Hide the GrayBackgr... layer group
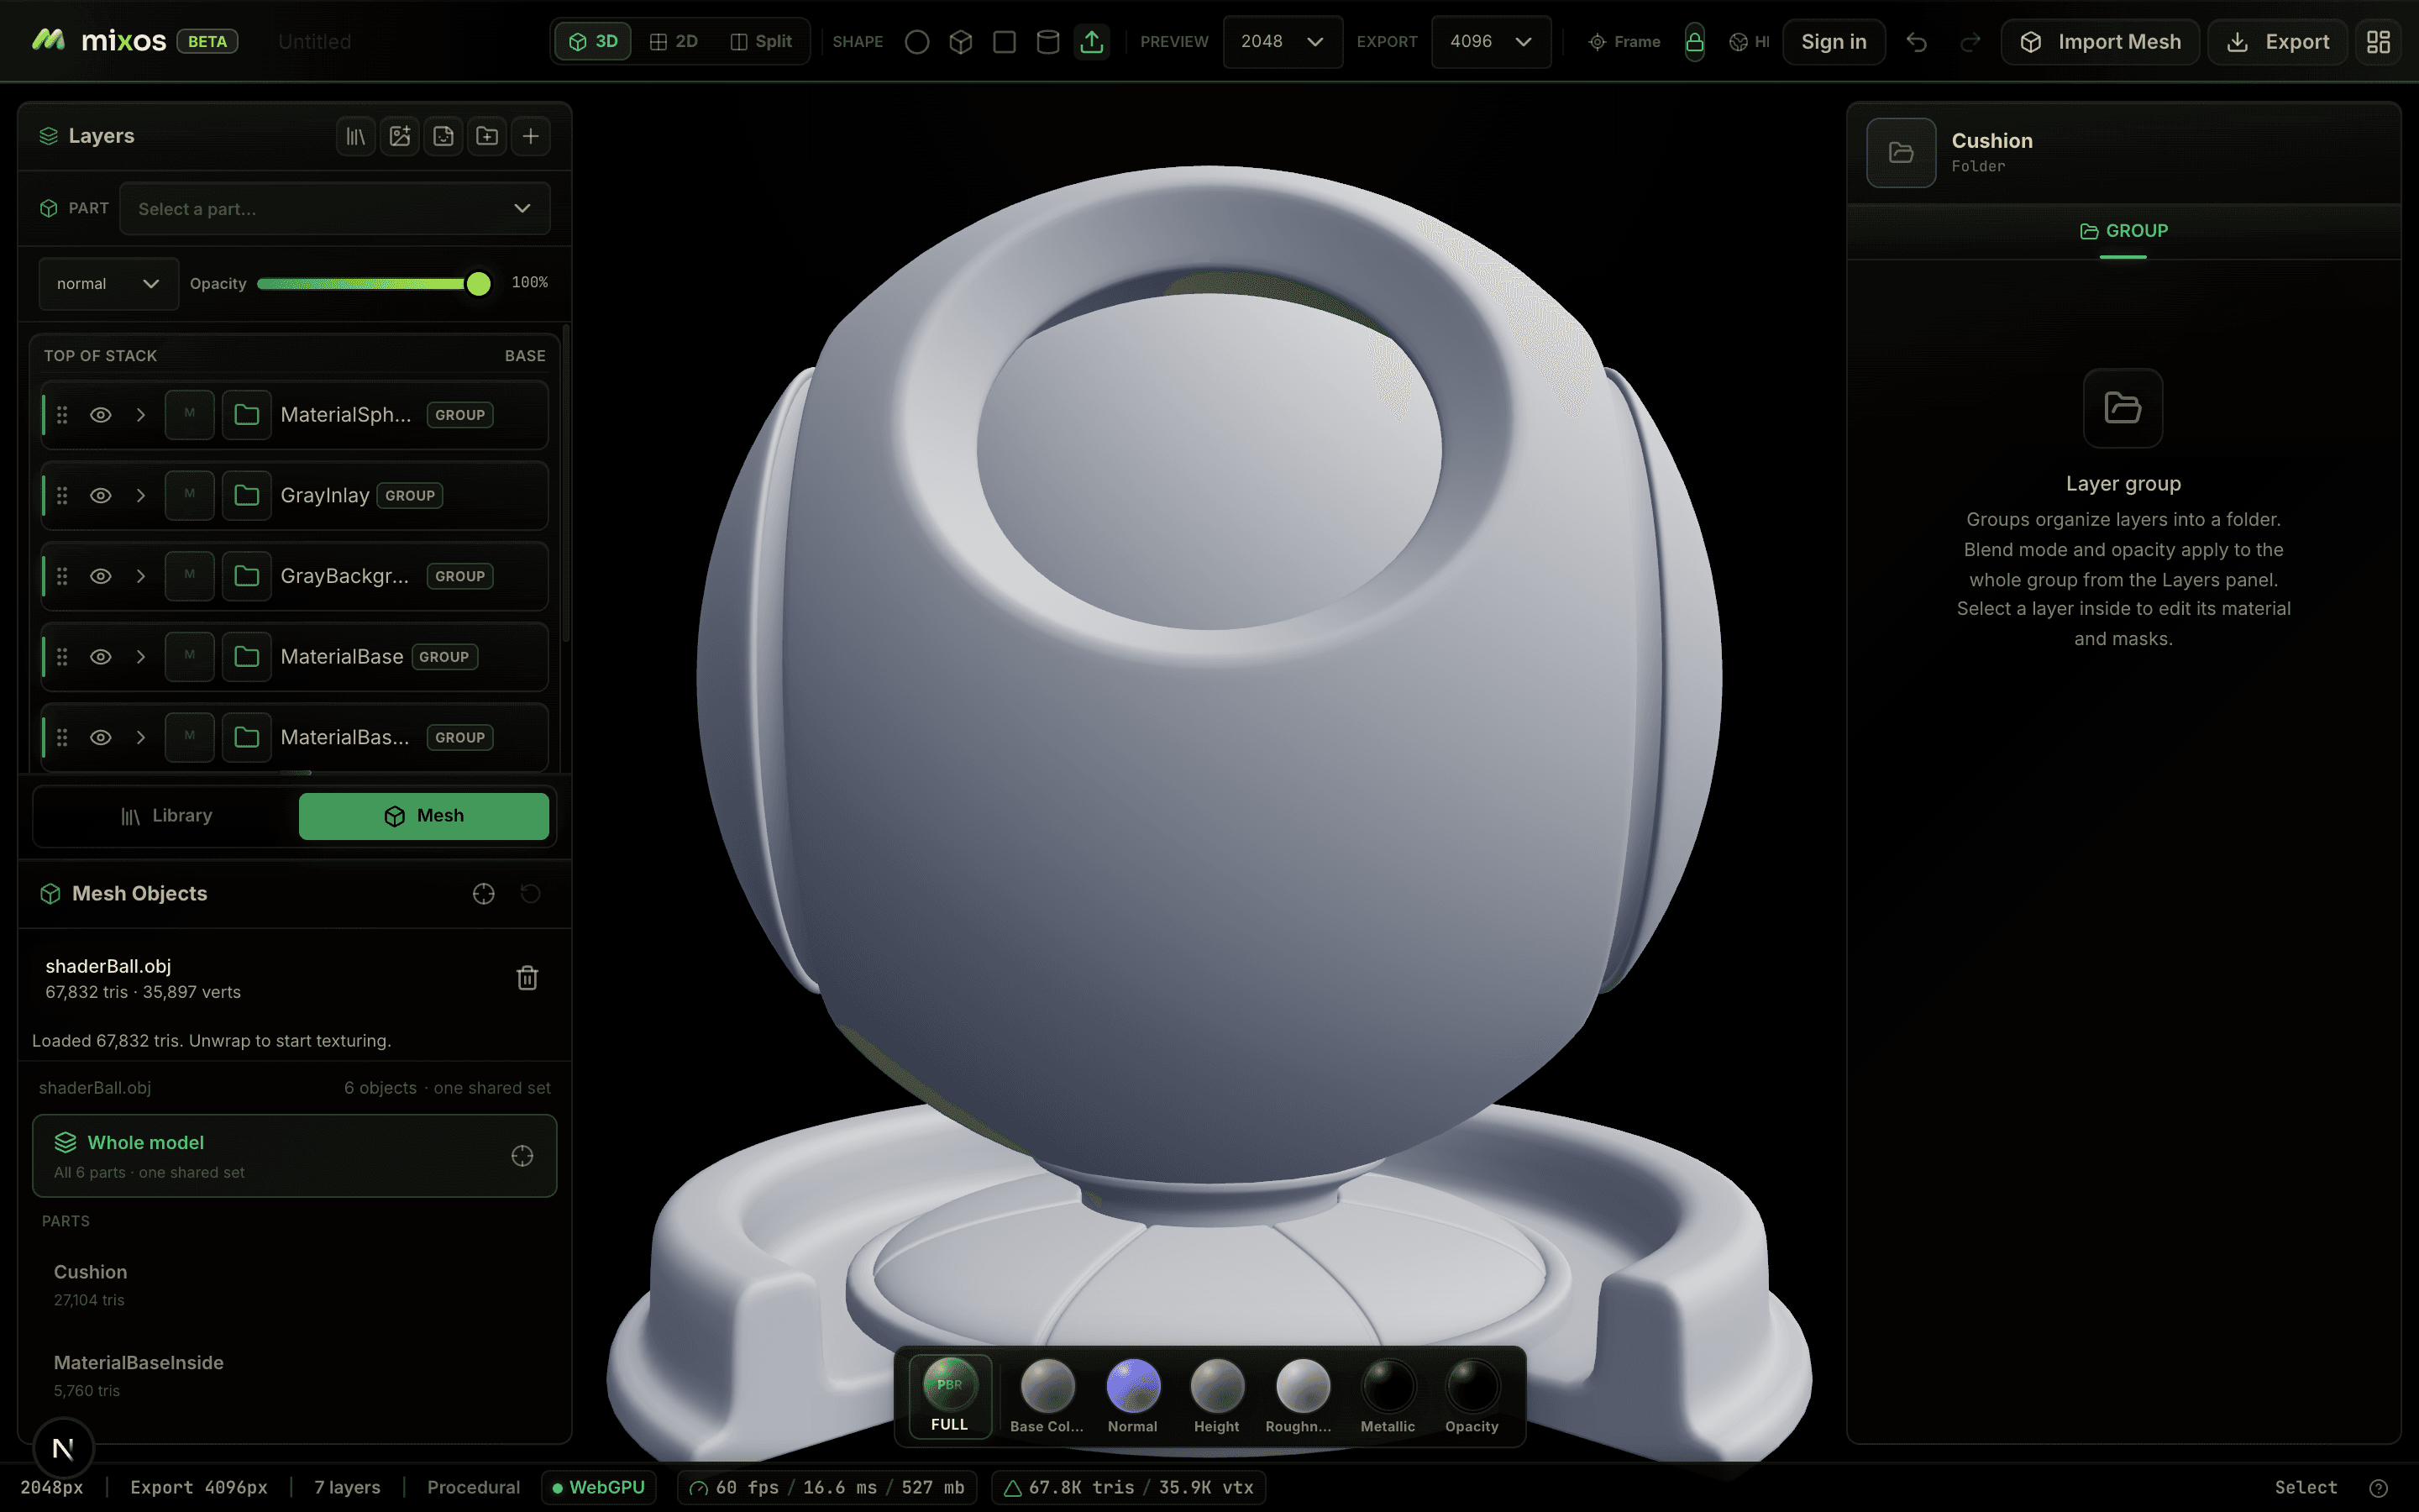 coord(101,576)
